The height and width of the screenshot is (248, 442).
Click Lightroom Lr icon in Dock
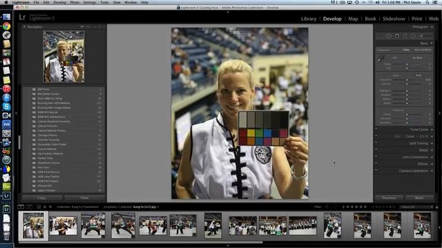tap(6, 196)
